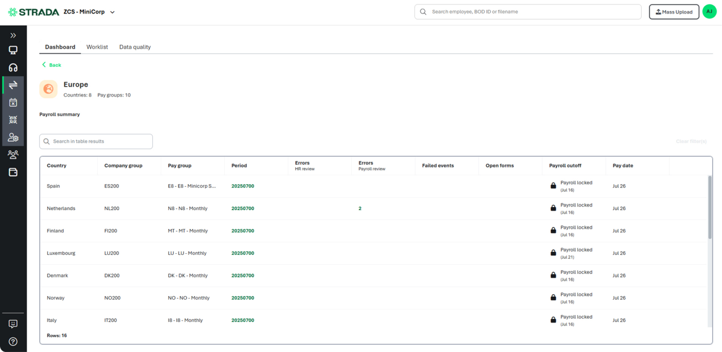Click the wallet icon in the sidebar
The image size is (722, 352).
coord(13,173)
